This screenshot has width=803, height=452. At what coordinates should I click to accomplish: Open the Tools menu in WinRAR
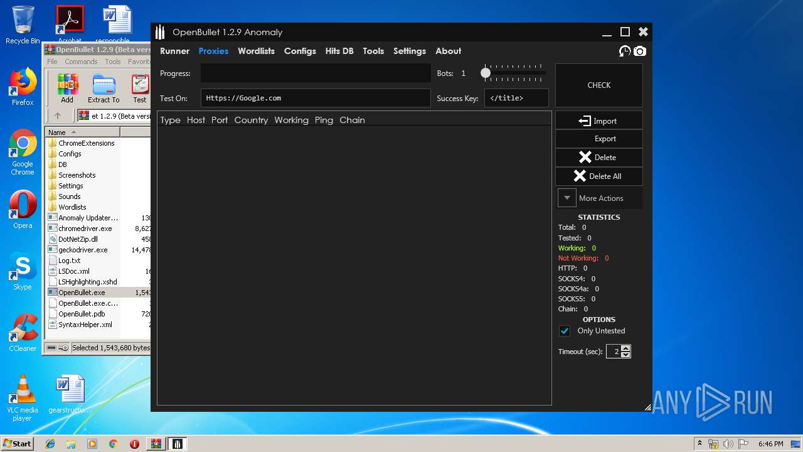[x=113, y=62]
